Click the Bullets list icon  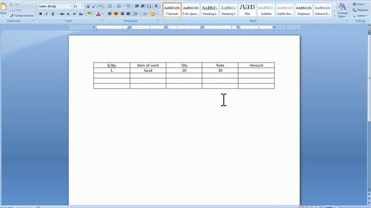[110, 6]
